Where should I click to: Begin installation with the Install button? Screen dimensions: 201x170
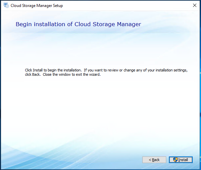coord(180,160)
